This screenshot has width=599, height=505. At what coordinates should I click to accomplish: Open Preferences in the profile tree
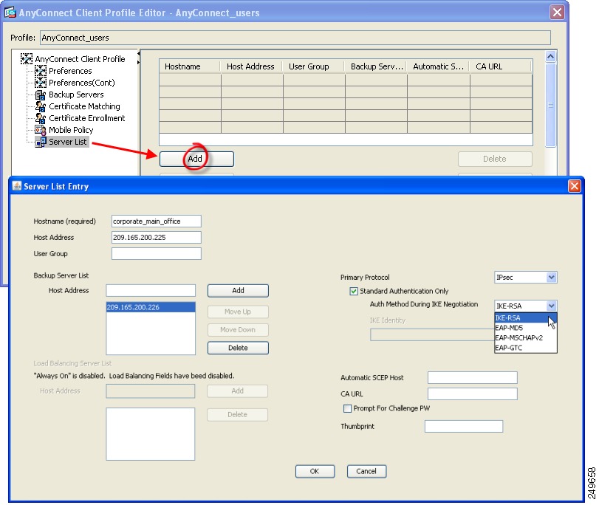pyautogui.click(x=70, y=71)
